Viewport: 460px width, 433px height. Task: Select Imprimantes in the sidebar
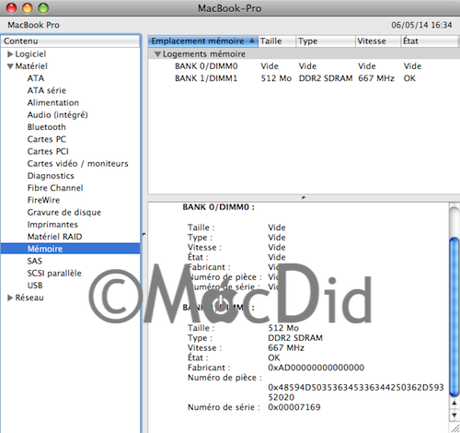tap(52, 225)
